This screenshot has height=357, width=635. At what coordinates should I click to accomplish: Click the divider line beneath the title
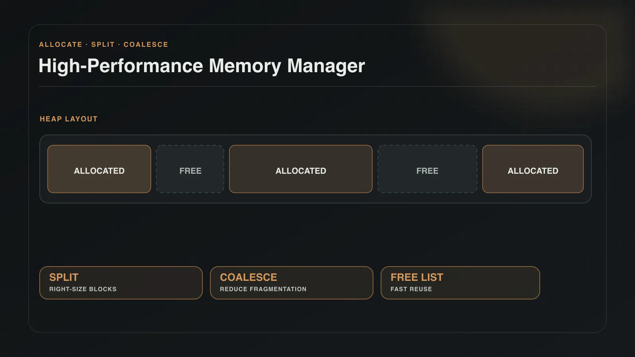pos(317,86)
